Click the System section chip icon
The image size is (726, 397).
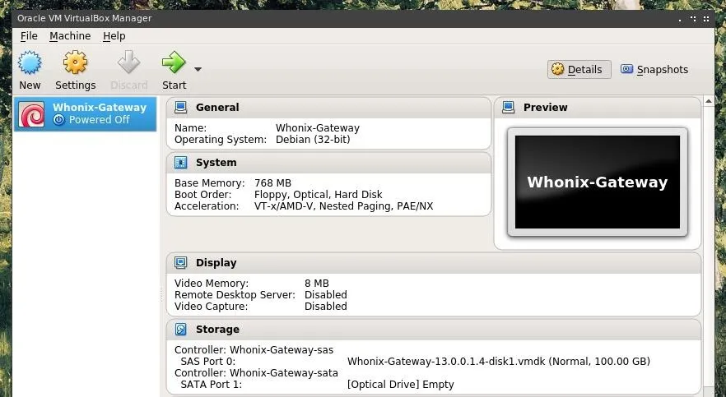[180, 163]
